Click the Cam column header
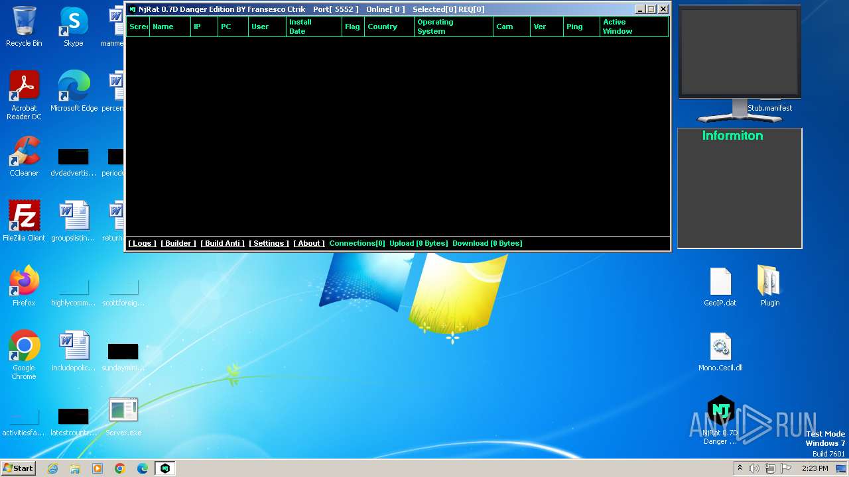849x477 pixels. (x=512, y=26)
